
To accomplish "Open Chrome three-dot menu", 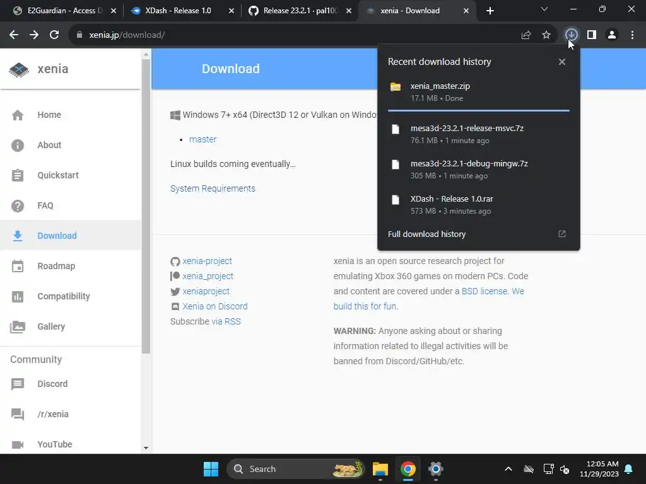I will [x=632, y=35].
